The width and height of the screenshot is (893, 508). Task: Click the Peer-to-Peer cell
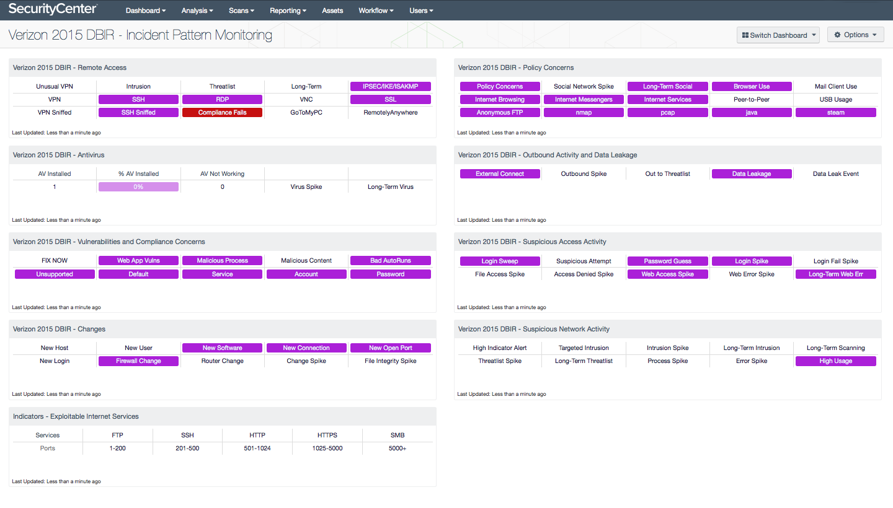click(752, 100)
